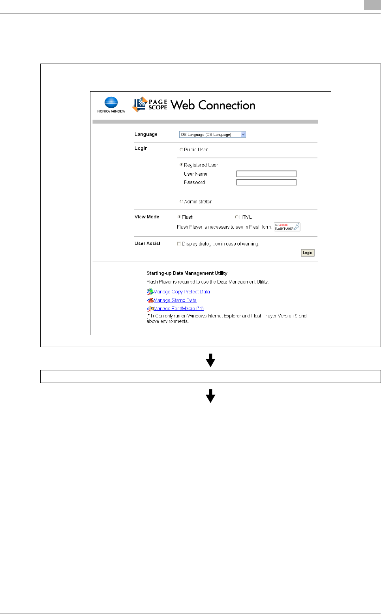
Task: Select the Registered User radio button
Action: click(x=181, y=165)
